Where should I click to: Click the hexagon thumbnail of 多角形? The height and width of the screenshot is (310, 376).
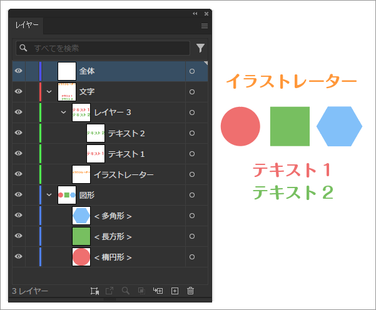[81, 216]
